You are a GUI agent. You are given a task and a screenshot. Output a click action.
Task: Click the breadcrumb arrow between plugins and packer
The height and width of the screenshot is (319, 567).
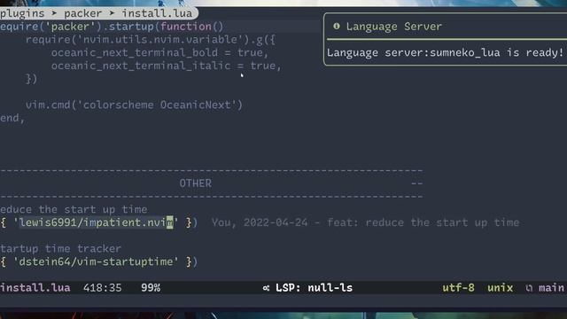click(x=54, y=13)
